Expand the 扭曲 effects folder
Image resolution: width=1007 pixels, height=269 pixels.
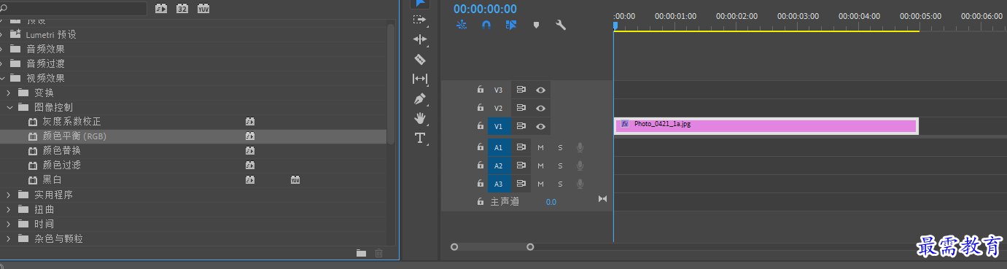click(x=9, y=209)
